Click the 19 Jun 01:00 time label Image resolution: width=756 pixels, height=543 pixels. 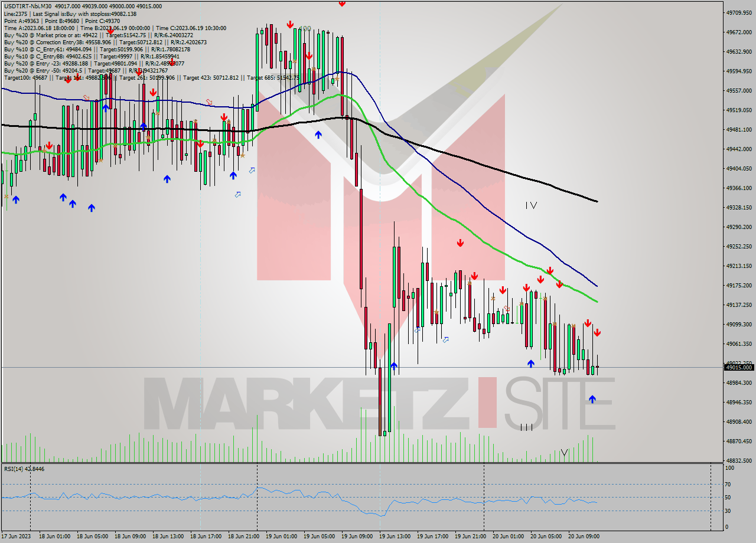(281, 537)
